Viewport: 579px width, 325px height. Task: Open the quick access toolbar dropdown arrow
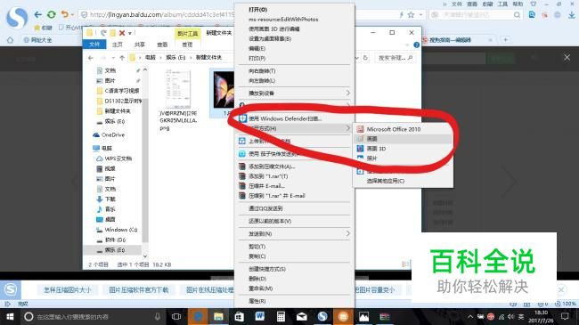[130, 33]
